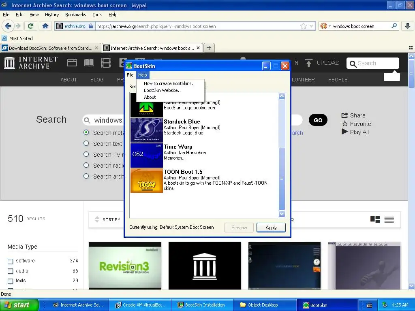Viewport: 415px width, 311px height.
Task: Click the Play All icon link
Action: 355,132
